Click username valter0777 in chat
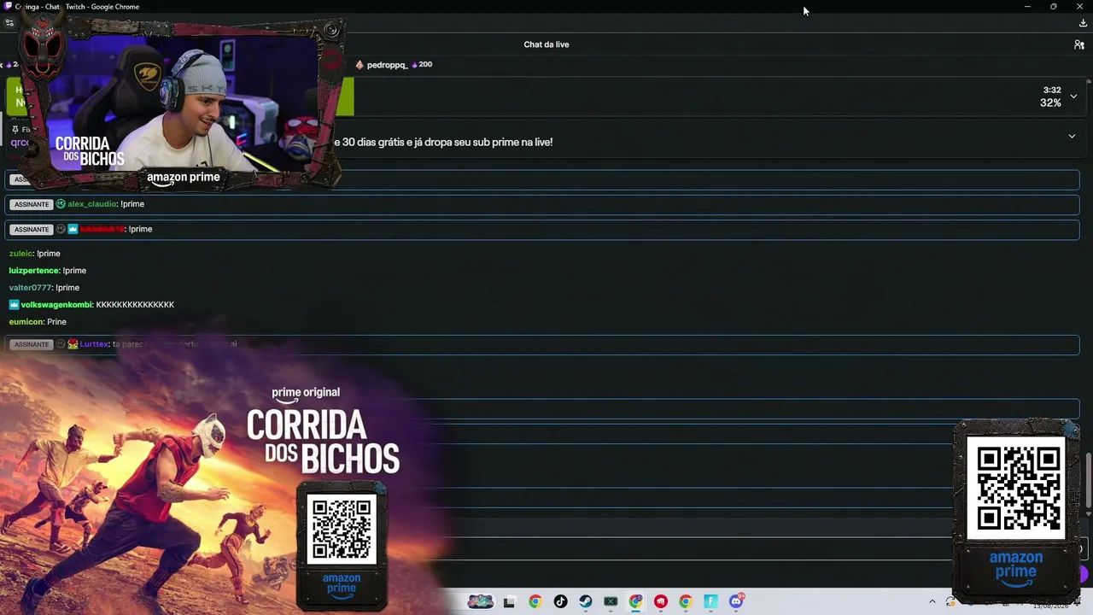Viewport: 1093px width, 615px height. [31, 288]
